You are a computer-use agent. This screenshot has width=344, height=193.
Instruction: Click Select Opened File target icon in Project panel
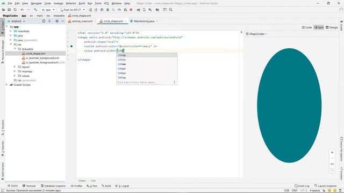point(44,21)
